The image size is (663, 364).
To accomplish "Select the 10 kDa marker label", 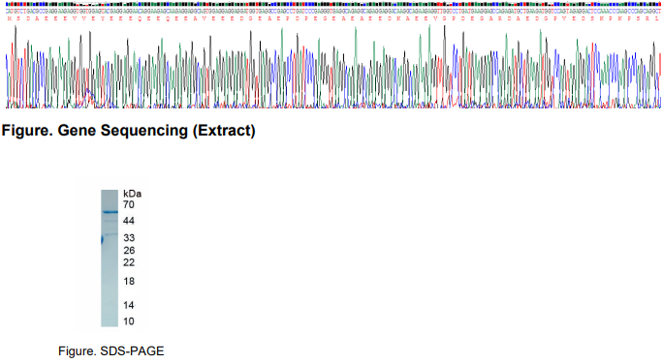I will click(x=129, y=321).
